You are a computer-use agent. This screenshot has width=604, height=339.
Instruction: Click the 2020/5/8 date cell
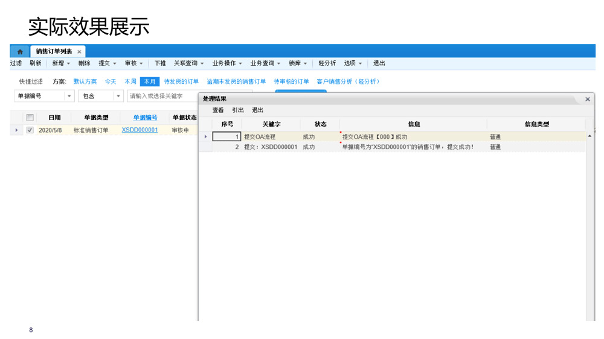point(50,130)
